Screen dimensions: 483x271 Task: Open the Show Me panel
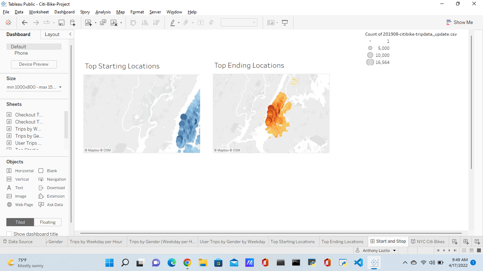click(460, 22)
